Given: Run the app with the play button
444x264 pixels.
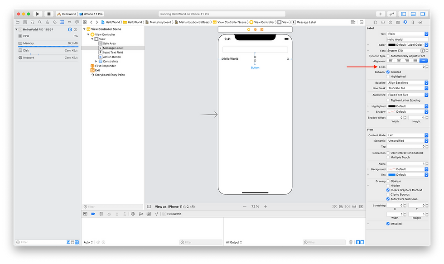Looking at the screenshot, I should (x=37, y=14).
